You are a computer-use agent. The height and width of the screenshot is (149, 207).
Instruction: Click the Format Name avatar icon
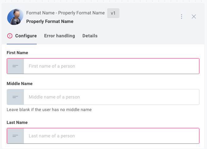15,17
